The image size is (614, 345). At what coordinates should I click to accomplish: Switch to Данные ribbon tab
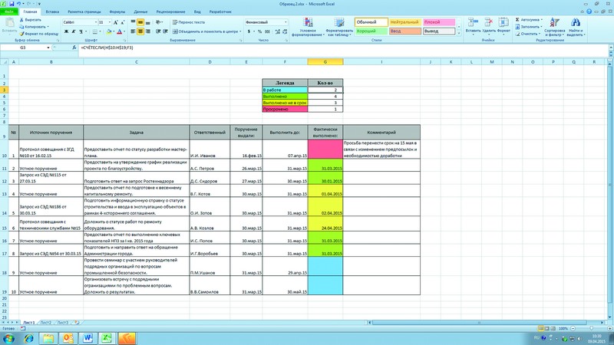[x=140, y=11]
